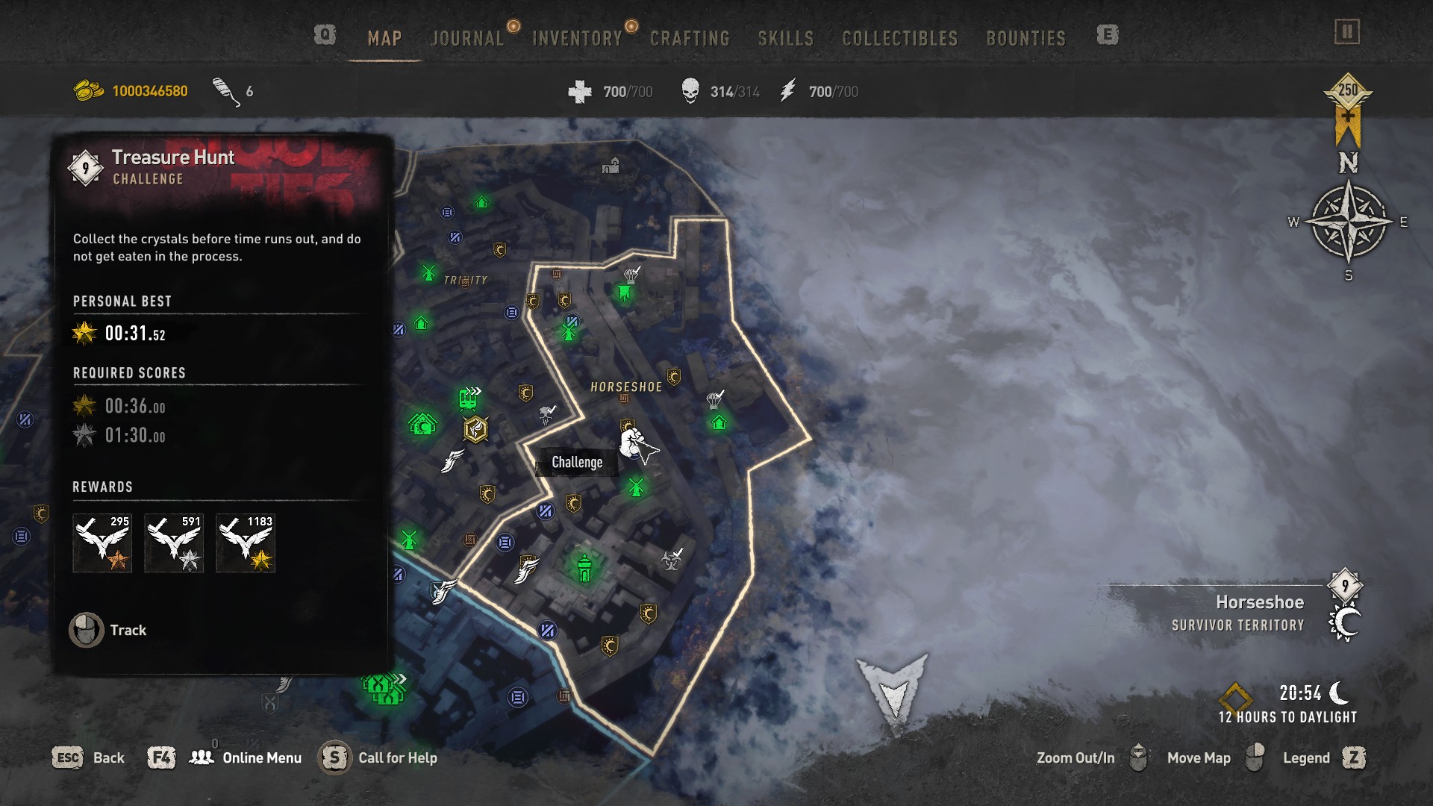Select the green water tower icon on map
Image resolution: width=1433 pixels, height=806 pixels.
(x=585, y=567)
